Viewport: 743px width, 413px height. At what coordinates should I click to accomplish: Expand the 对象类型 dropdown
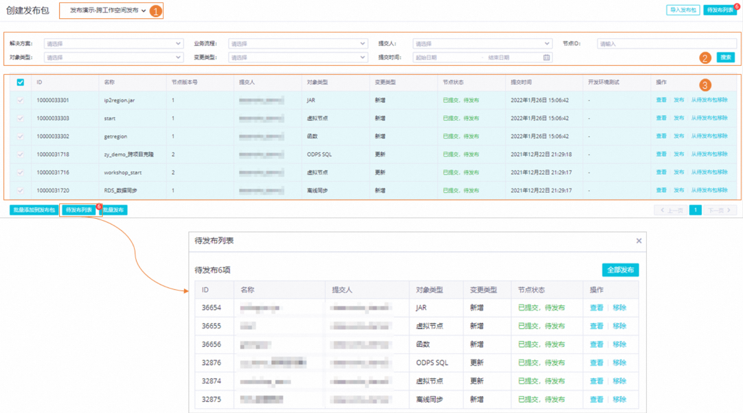tap(114, 57)
